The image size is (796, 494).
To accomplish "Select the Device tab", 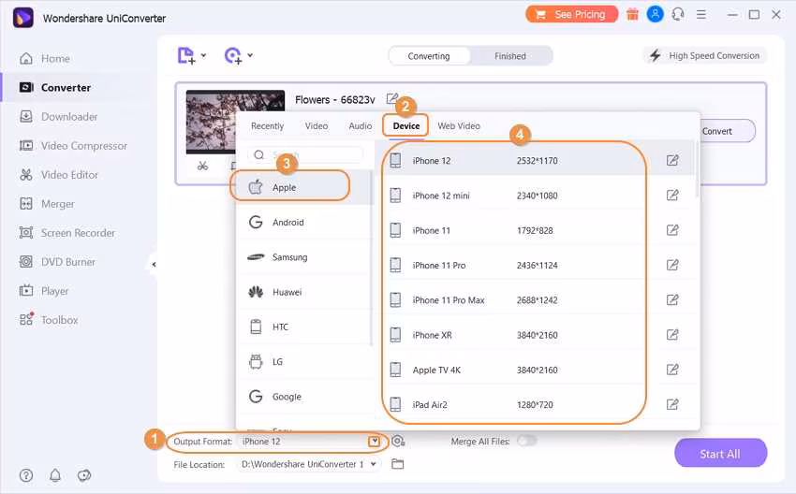I will coord(406,125).
